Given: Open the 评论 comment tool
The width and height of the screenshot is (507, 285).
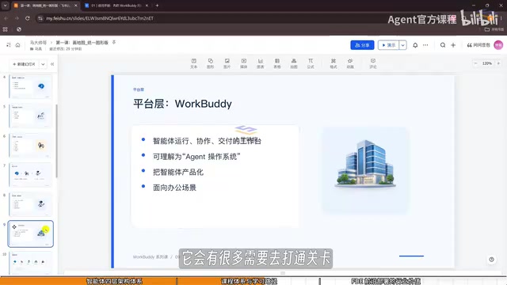Looking at the screenshot, I should 373,63.
